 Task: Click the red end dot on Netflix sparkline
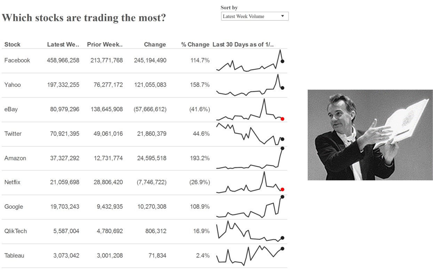282,189
